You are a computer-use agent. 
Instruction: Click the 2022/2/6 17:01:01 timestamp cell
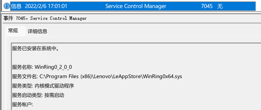point(46,6)
